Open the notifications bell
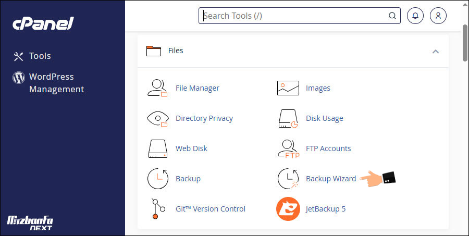This screenshot has height=236, width=469. click(x=415, y=16)
